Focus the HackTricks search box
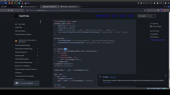Screen dimensions: 170x95 (x=146, y=16)
